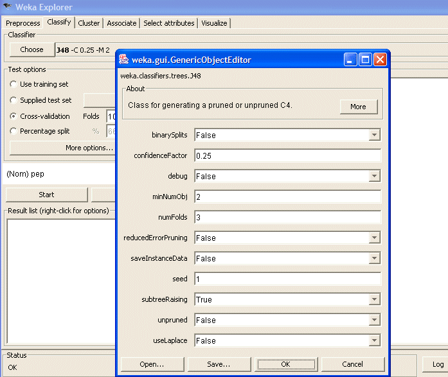Screen dimensions: 448x377
Task: Switch to the Cluster tab
Action: pyautogui.click(x=89, y=23)
